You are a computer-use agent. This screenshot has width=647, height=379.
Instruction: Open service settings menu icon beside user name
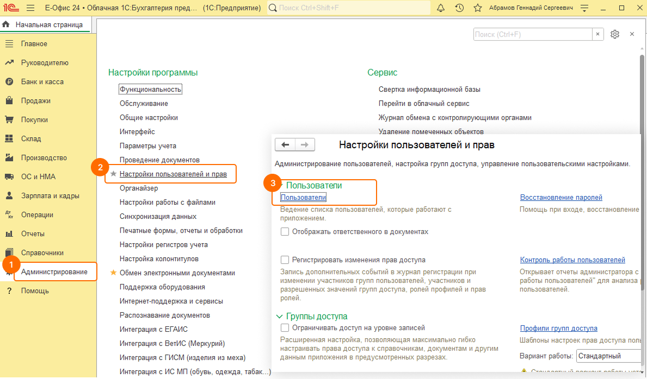tap(584, 8)
